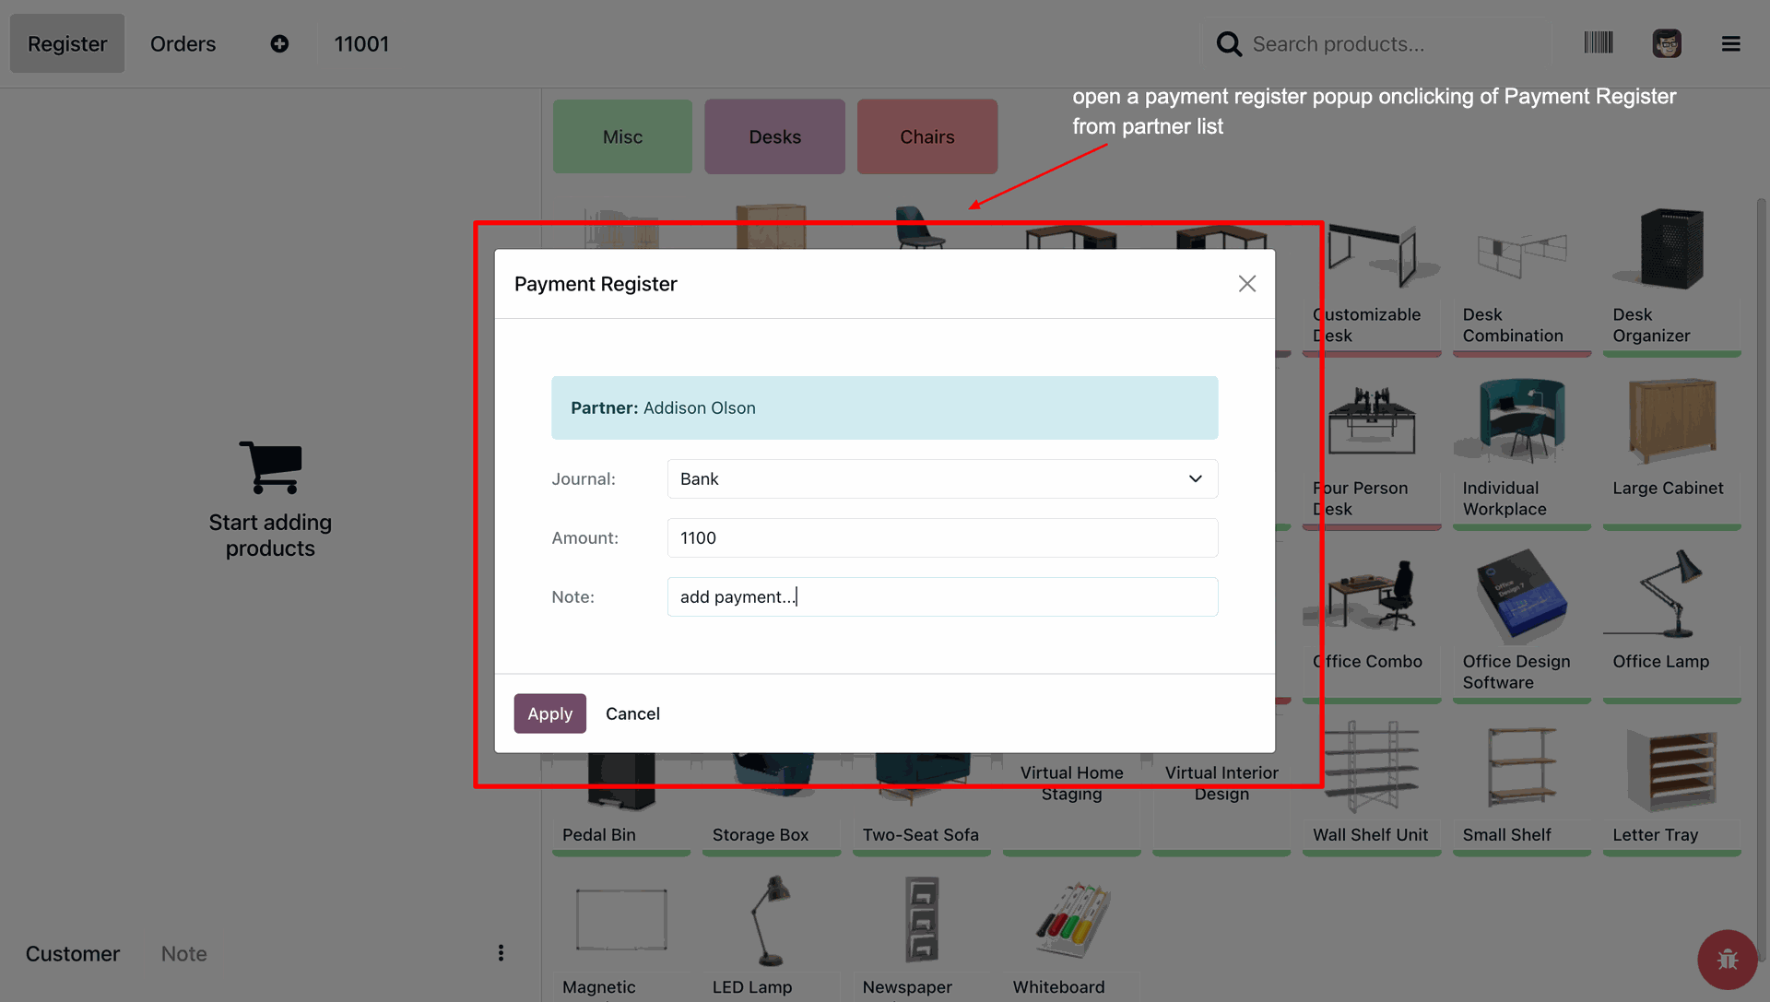The width and height of the screenshot is (1770, 1002).
Task: Click the red bug debug icon
Action: click(1726, 959)
